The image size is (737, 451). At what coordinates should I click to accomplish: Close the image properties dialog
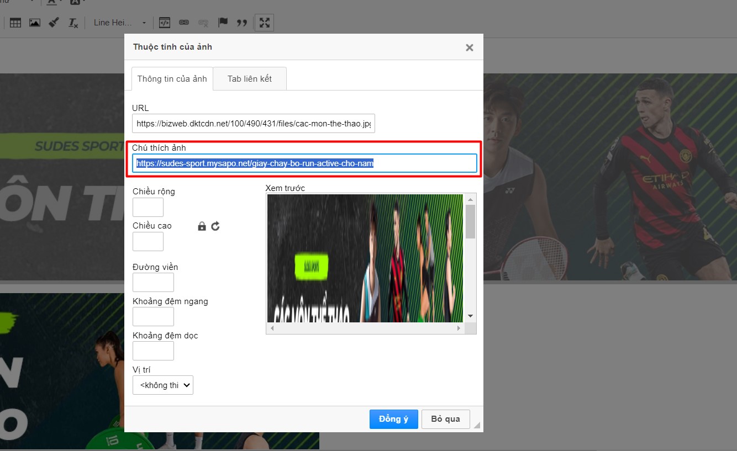pos(470,47)
